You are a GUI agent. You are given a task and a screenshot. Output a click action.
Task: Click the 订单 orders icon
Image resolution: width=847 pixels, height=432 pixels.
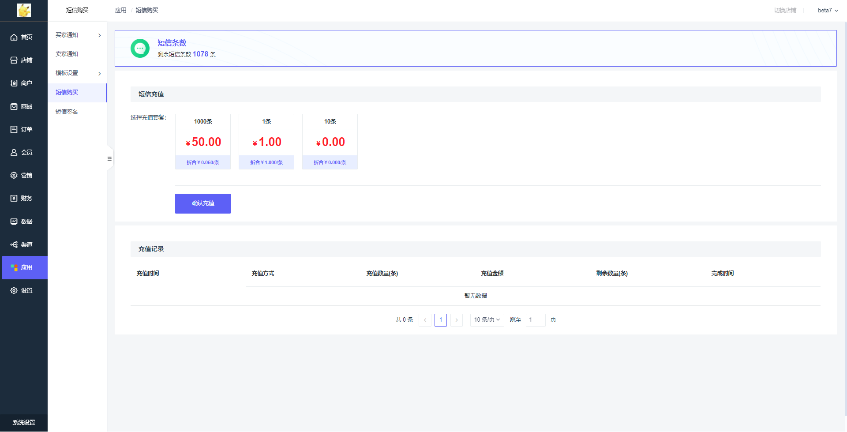tap(14, 129)
